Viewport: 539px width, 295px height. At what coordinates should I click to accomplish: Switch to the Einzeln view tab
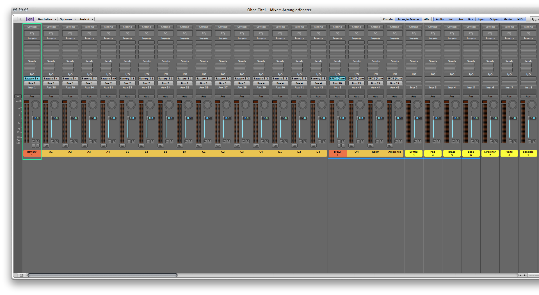[388, 19]
